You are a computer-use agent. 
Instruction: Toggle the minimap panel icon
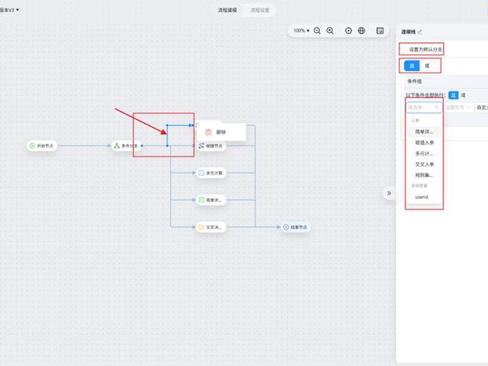380,30
